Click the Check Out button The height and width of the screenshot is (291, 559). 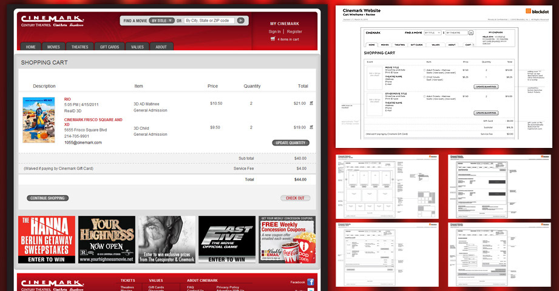(x=295, y=198)
